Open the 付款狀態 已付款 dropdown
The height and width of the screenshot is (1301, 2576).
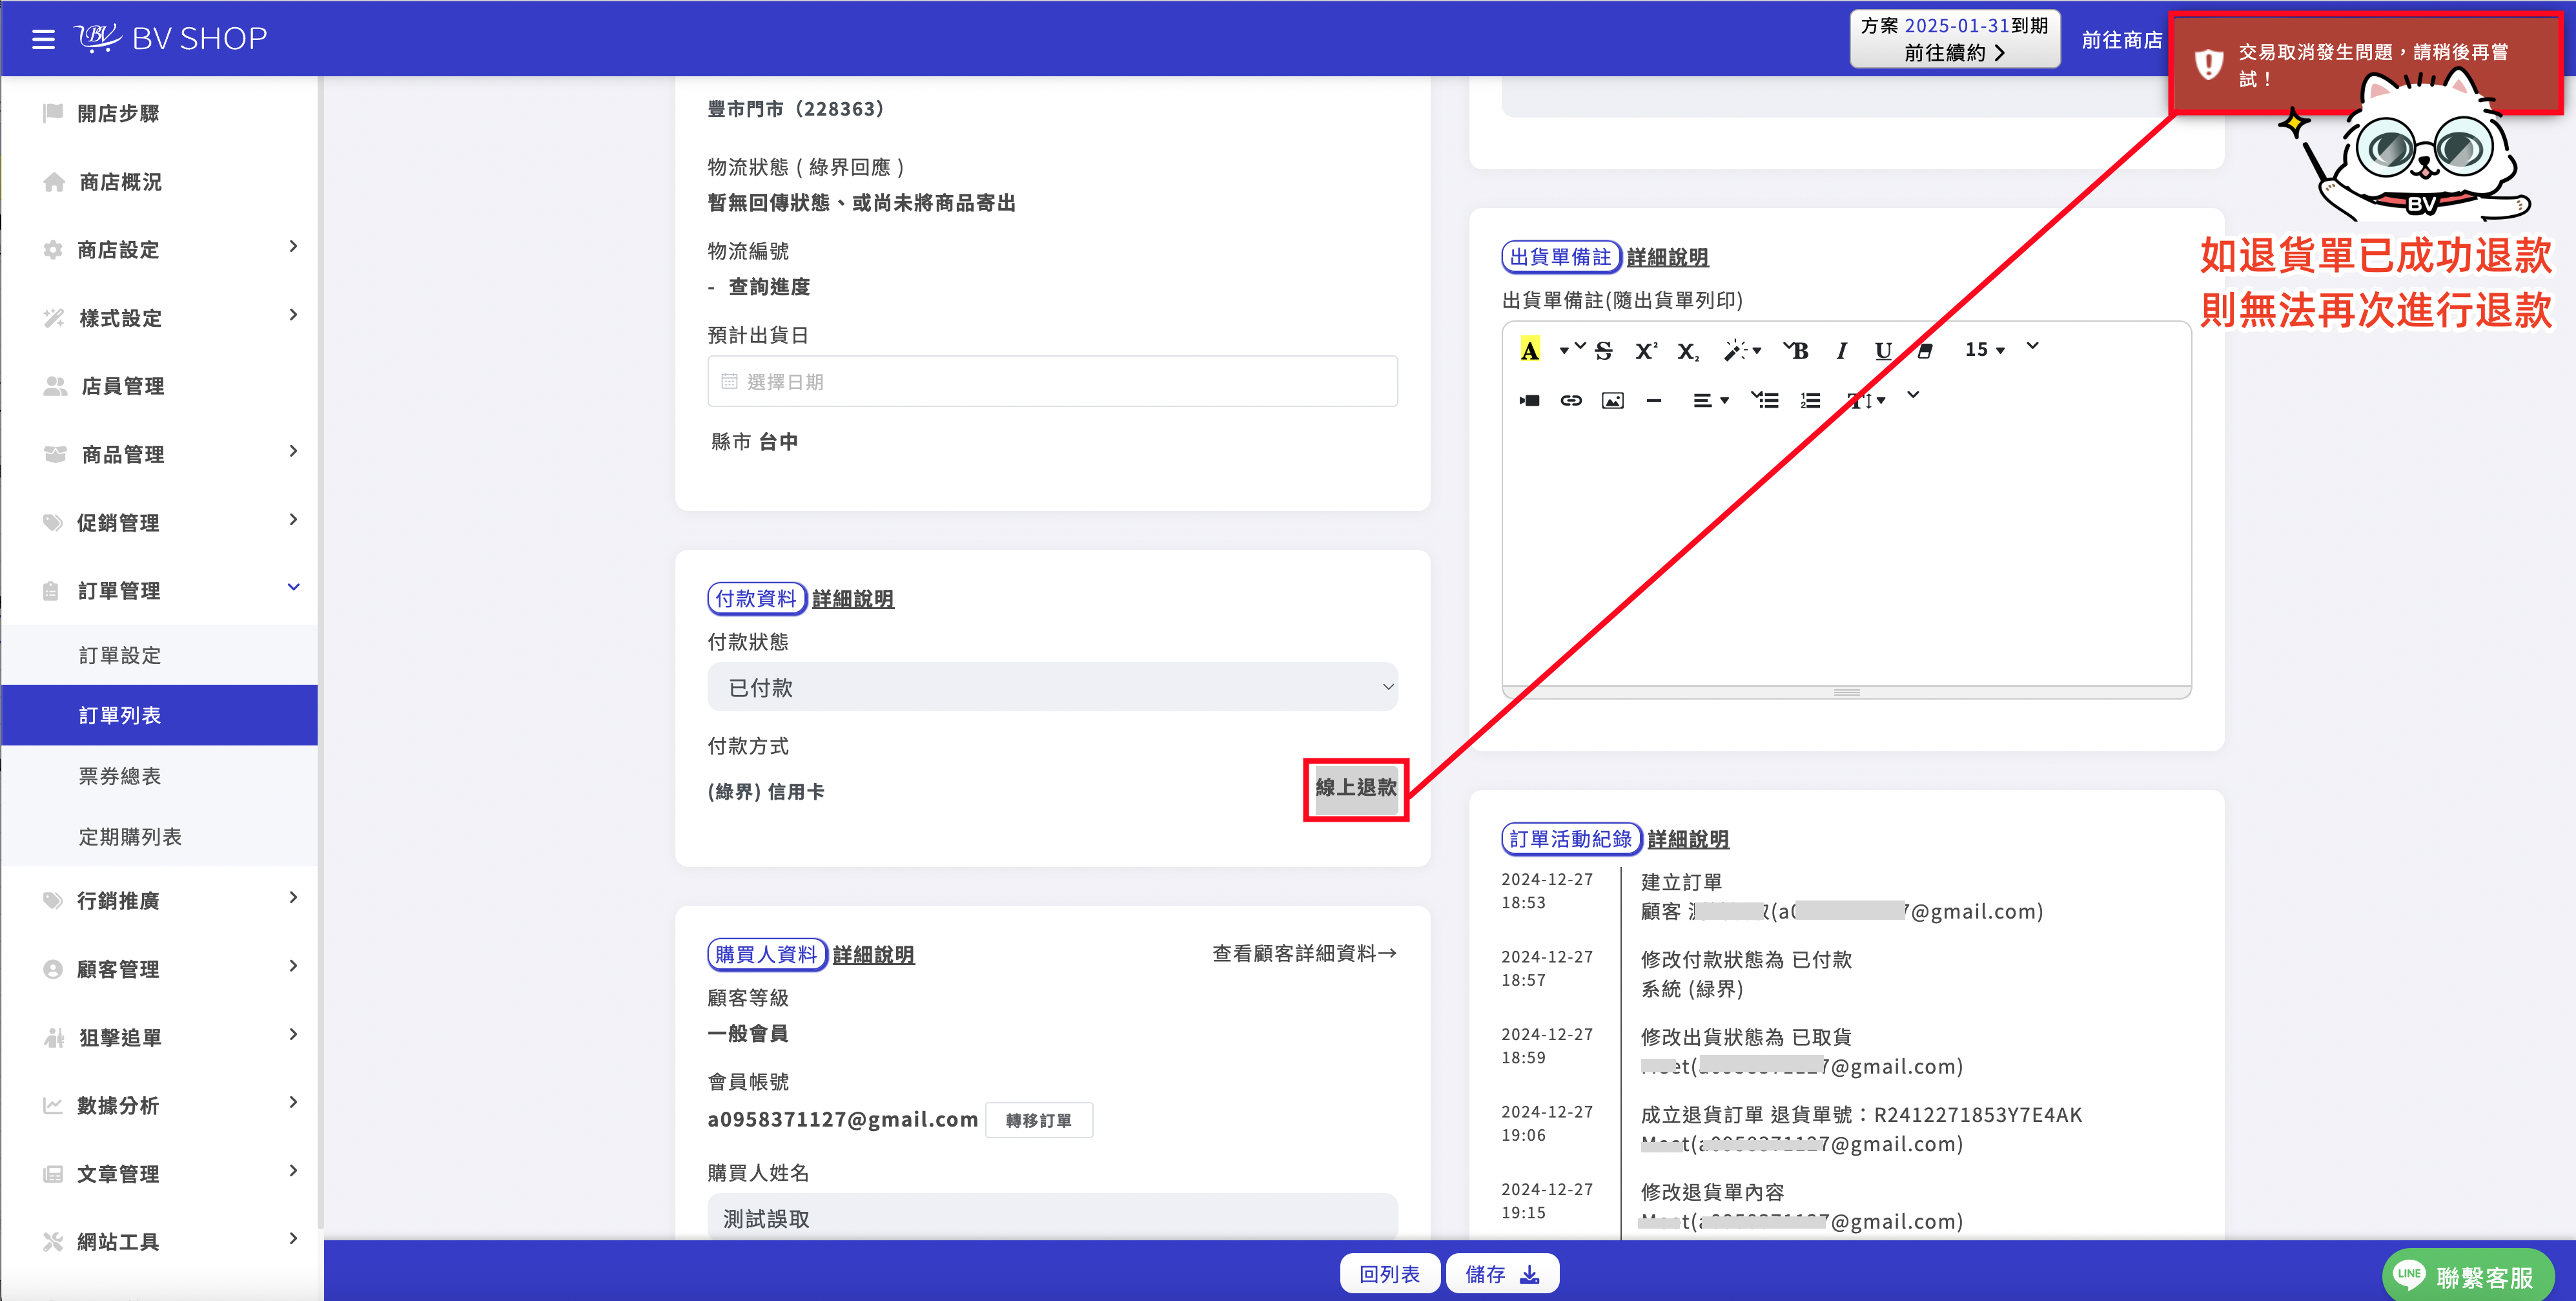tap(1052, 687)
